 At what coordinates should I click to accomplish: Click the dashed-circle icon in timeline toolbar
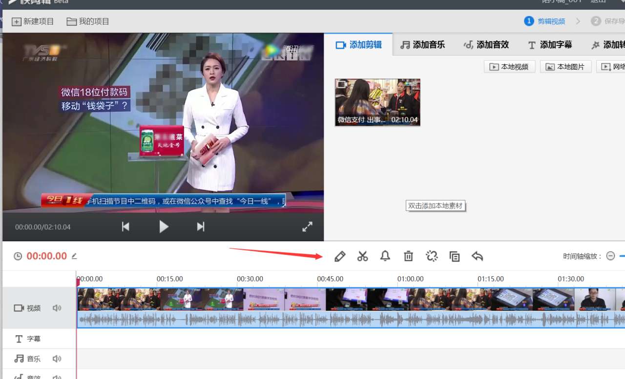(432, 256)
